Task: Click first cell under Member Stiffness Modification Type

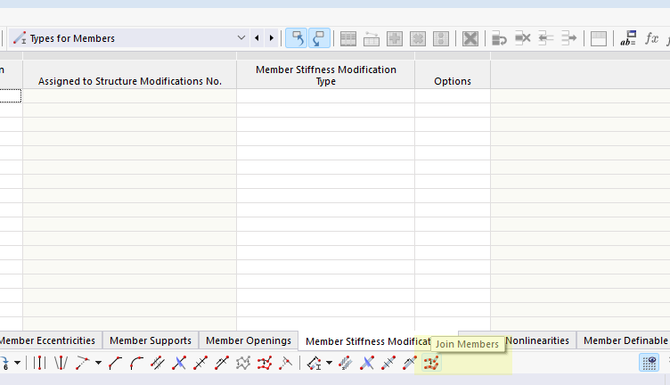Action: pos(325,96)
